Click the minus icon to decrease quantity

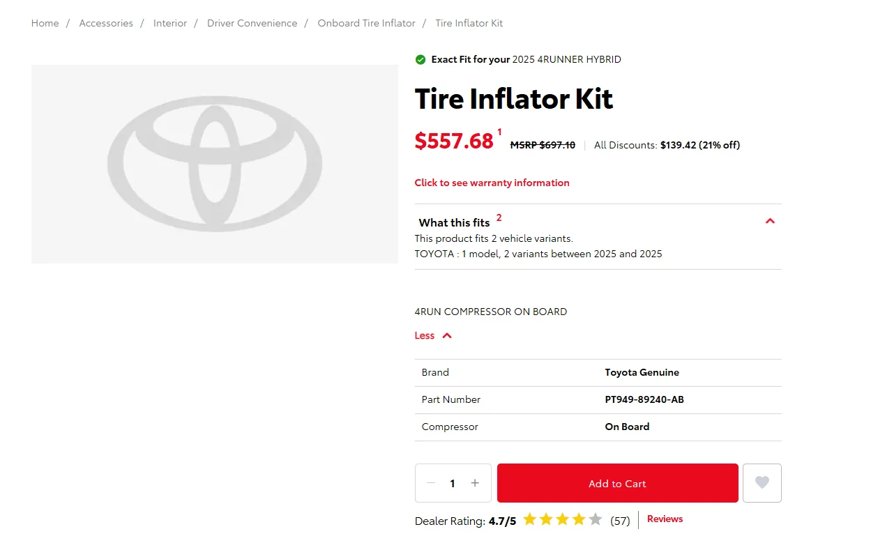(x=431, y=482)
